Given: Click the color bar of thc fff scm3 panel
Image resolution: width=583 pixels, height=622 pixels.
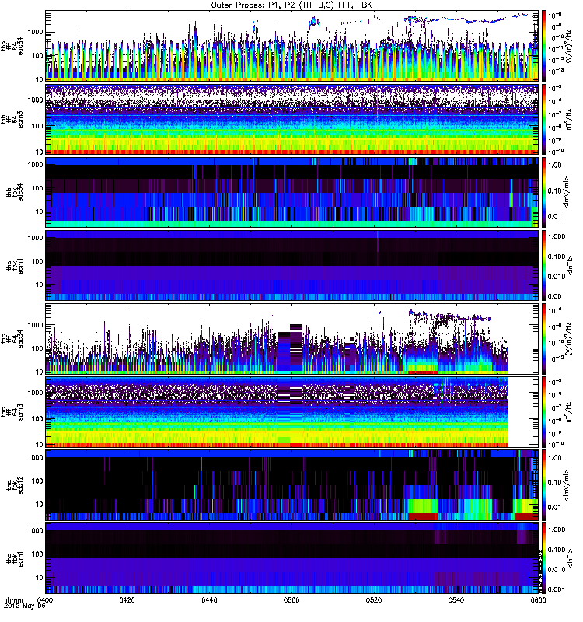Looking at the screenshot, I should pos(544,412).
